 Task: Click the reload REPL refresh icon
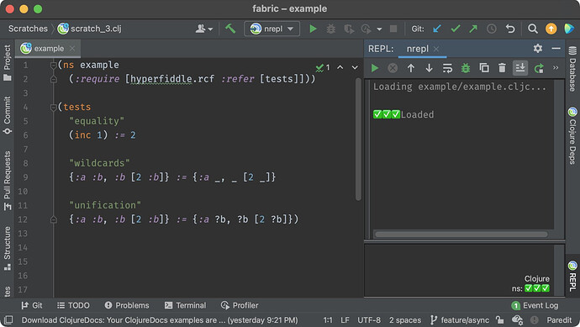point(539,68)
